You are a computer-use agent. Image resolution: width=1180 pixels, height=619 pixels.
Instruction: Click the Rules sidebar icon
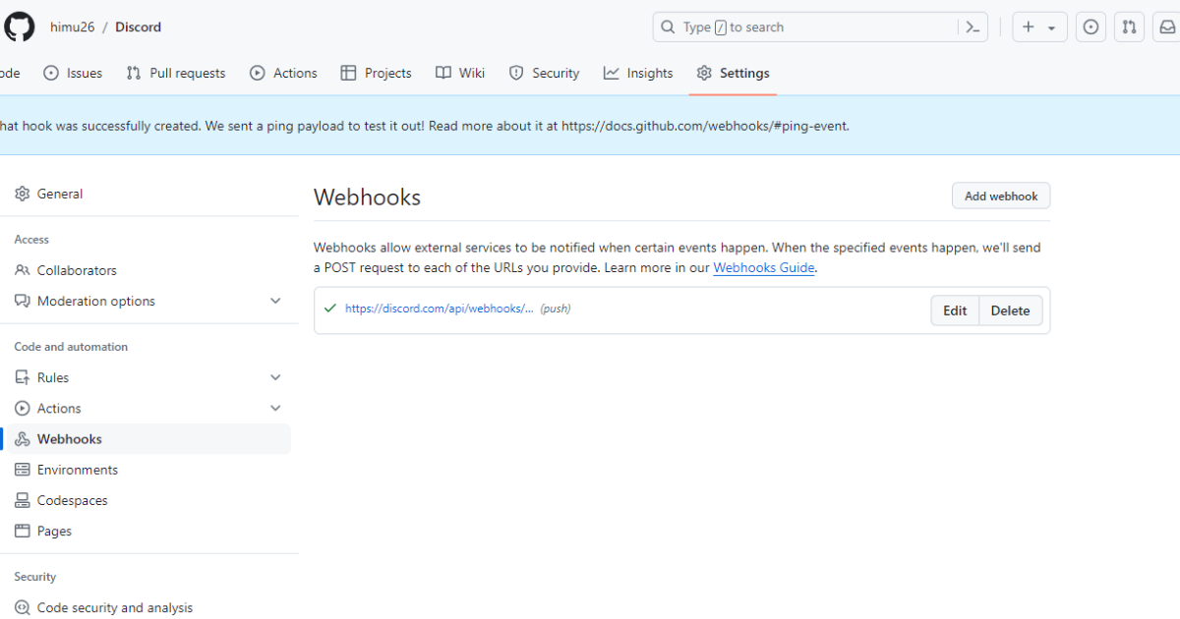22,377
